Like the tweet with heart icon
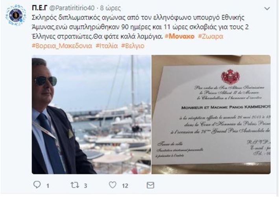 [x=113, y=185]
